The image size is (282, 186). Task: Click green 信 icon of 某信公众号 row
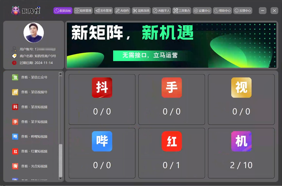pos(15,77)
